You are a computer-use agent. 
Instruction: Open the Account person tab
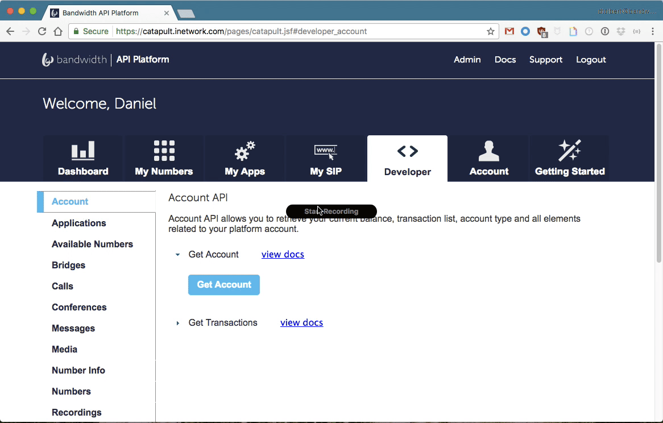click(x=489, y=159)
